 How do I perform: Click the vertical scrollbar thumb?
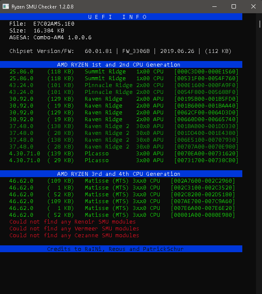[x=260, y=24]
